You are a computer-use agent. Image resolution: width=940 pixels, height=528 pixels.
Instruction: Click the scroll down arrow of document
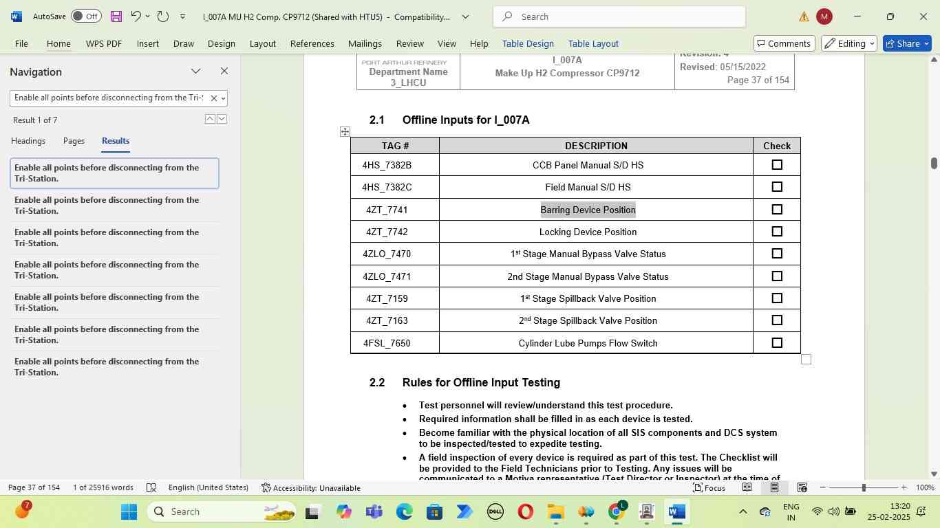click(934, 474)
